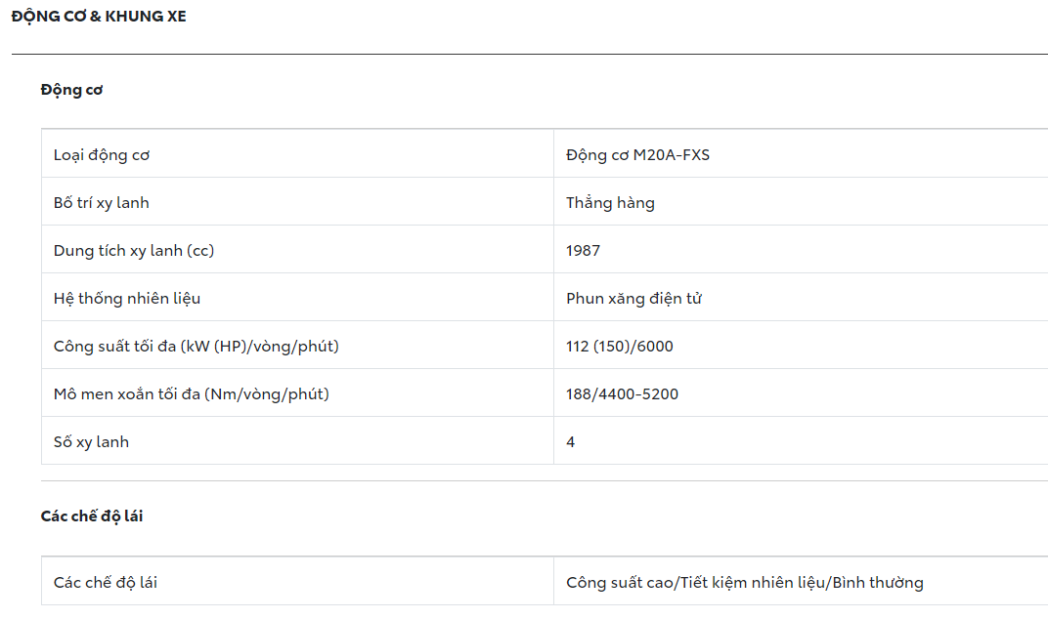Click the Động cơ M20A-FXS value
The height and width of the screenshot is (619, 1048).
click(x=637, y=154)
